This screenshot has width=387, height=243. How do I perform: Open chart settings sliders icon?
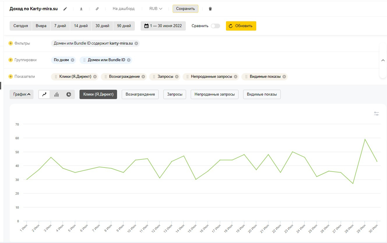pyautogui.click(x=377, y=114)
